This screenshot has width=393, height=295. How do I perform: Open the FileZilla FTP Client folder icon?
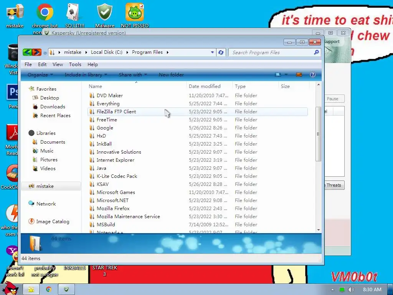pyautogui.click(x=92, y=112)
